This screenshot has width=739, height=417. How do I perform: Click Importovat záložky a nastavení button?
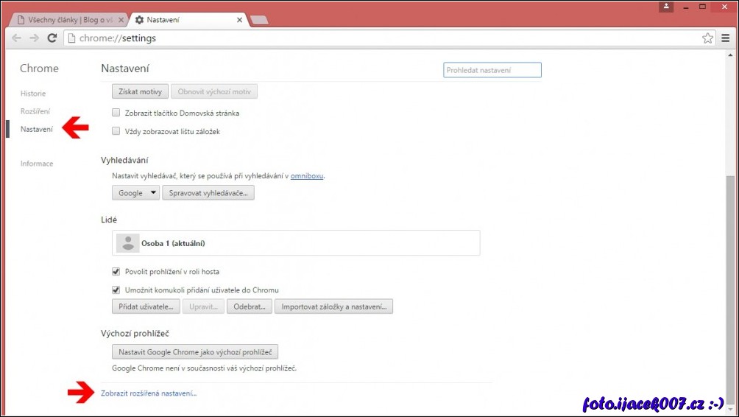[333, 306]
